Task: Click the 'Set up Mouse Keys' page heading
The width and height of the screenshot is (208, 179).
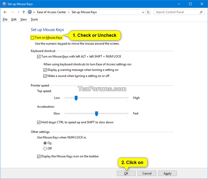Action: (x=47, y=30)
